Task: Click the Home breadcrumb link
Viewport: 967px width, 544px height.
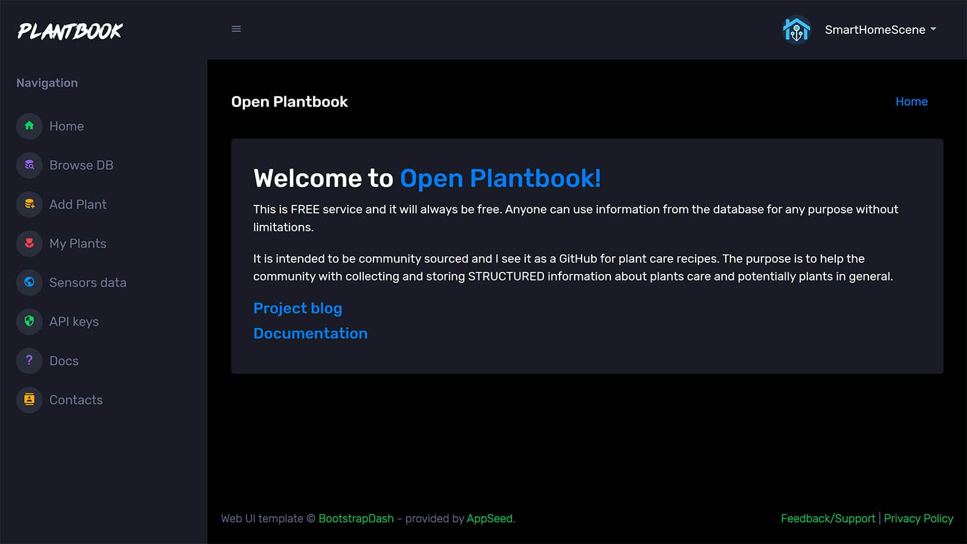Action: point(911,102)
